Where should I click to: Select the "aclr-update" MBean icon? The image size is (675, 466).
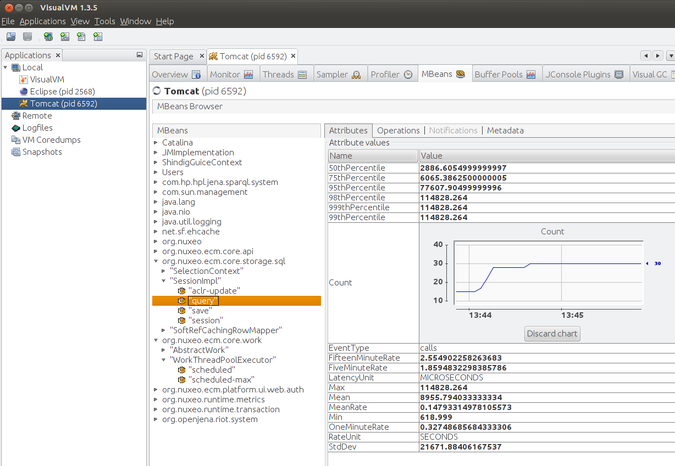[181, 291]
